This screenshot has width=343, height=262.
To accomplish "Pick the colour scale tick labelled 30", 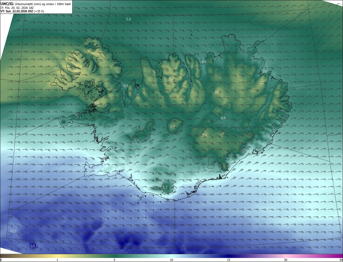I will pos(286,260).
